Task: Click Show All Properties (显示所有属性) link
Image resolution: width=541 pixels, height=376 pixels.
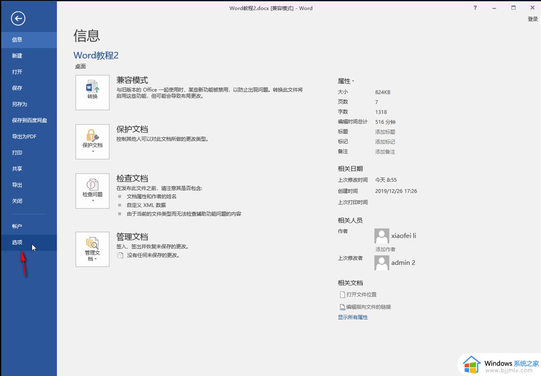Action: click(x=353, y=317)
